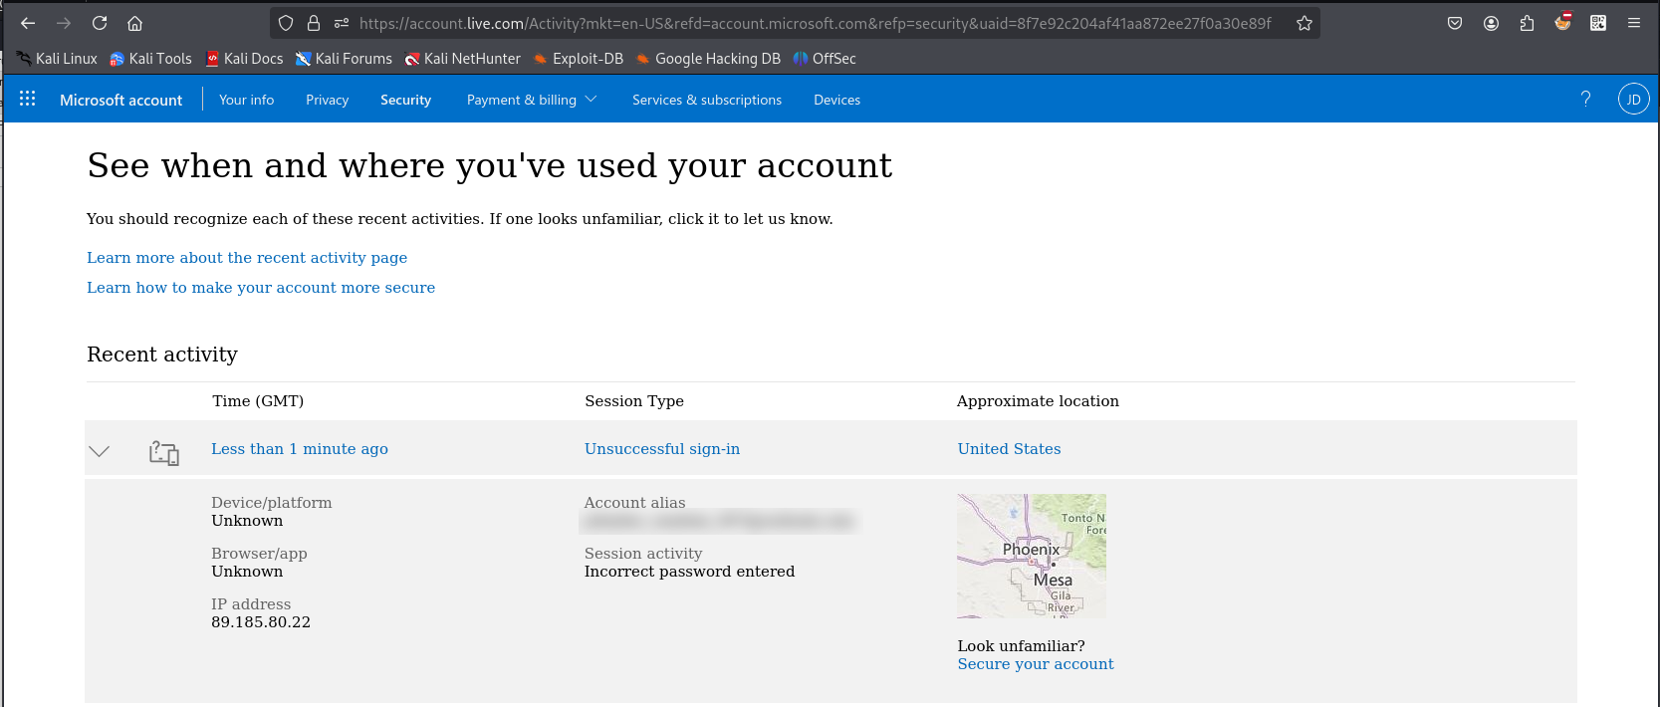Image resolution: width=1660 pixels, height=707 pixels.
Task: Click the device icon in the activity row
Action: pos(164,452)
